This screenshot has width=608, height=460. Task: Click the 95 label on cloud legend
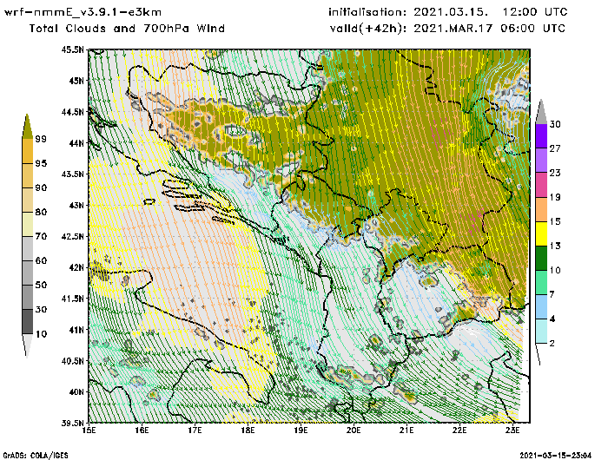(41, 163)
